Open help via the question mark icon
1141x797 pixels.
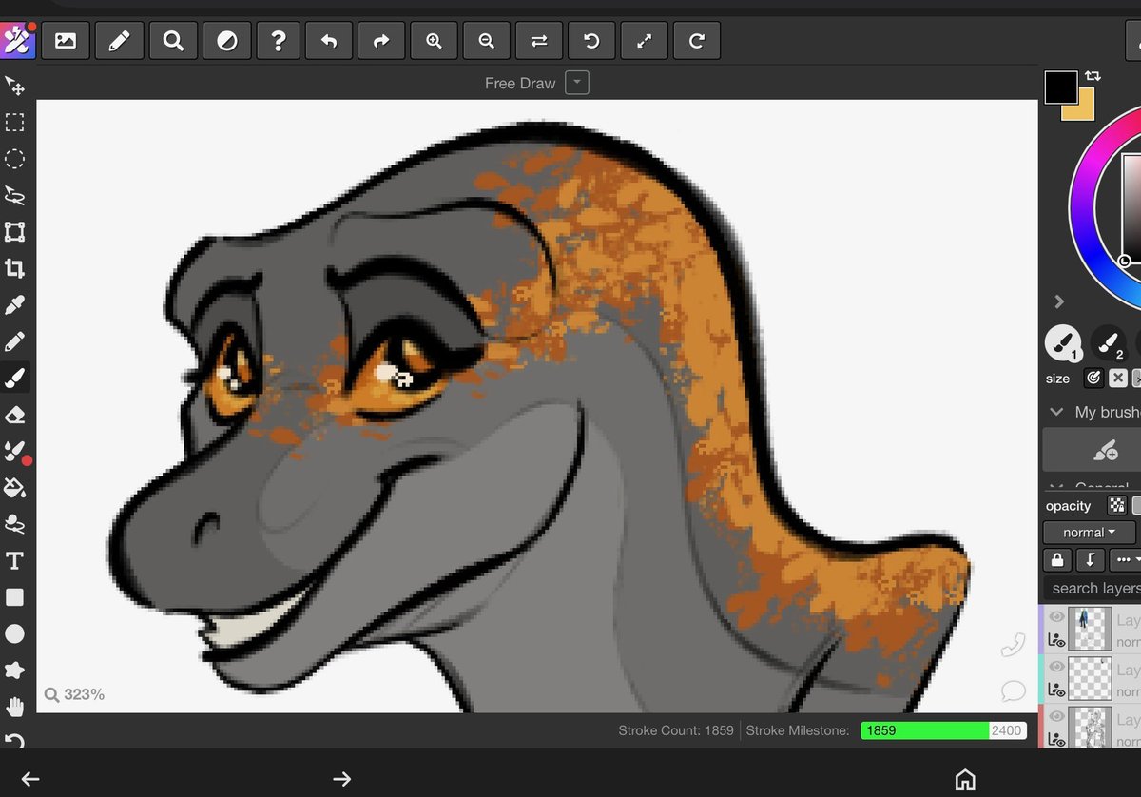[278, 41]
